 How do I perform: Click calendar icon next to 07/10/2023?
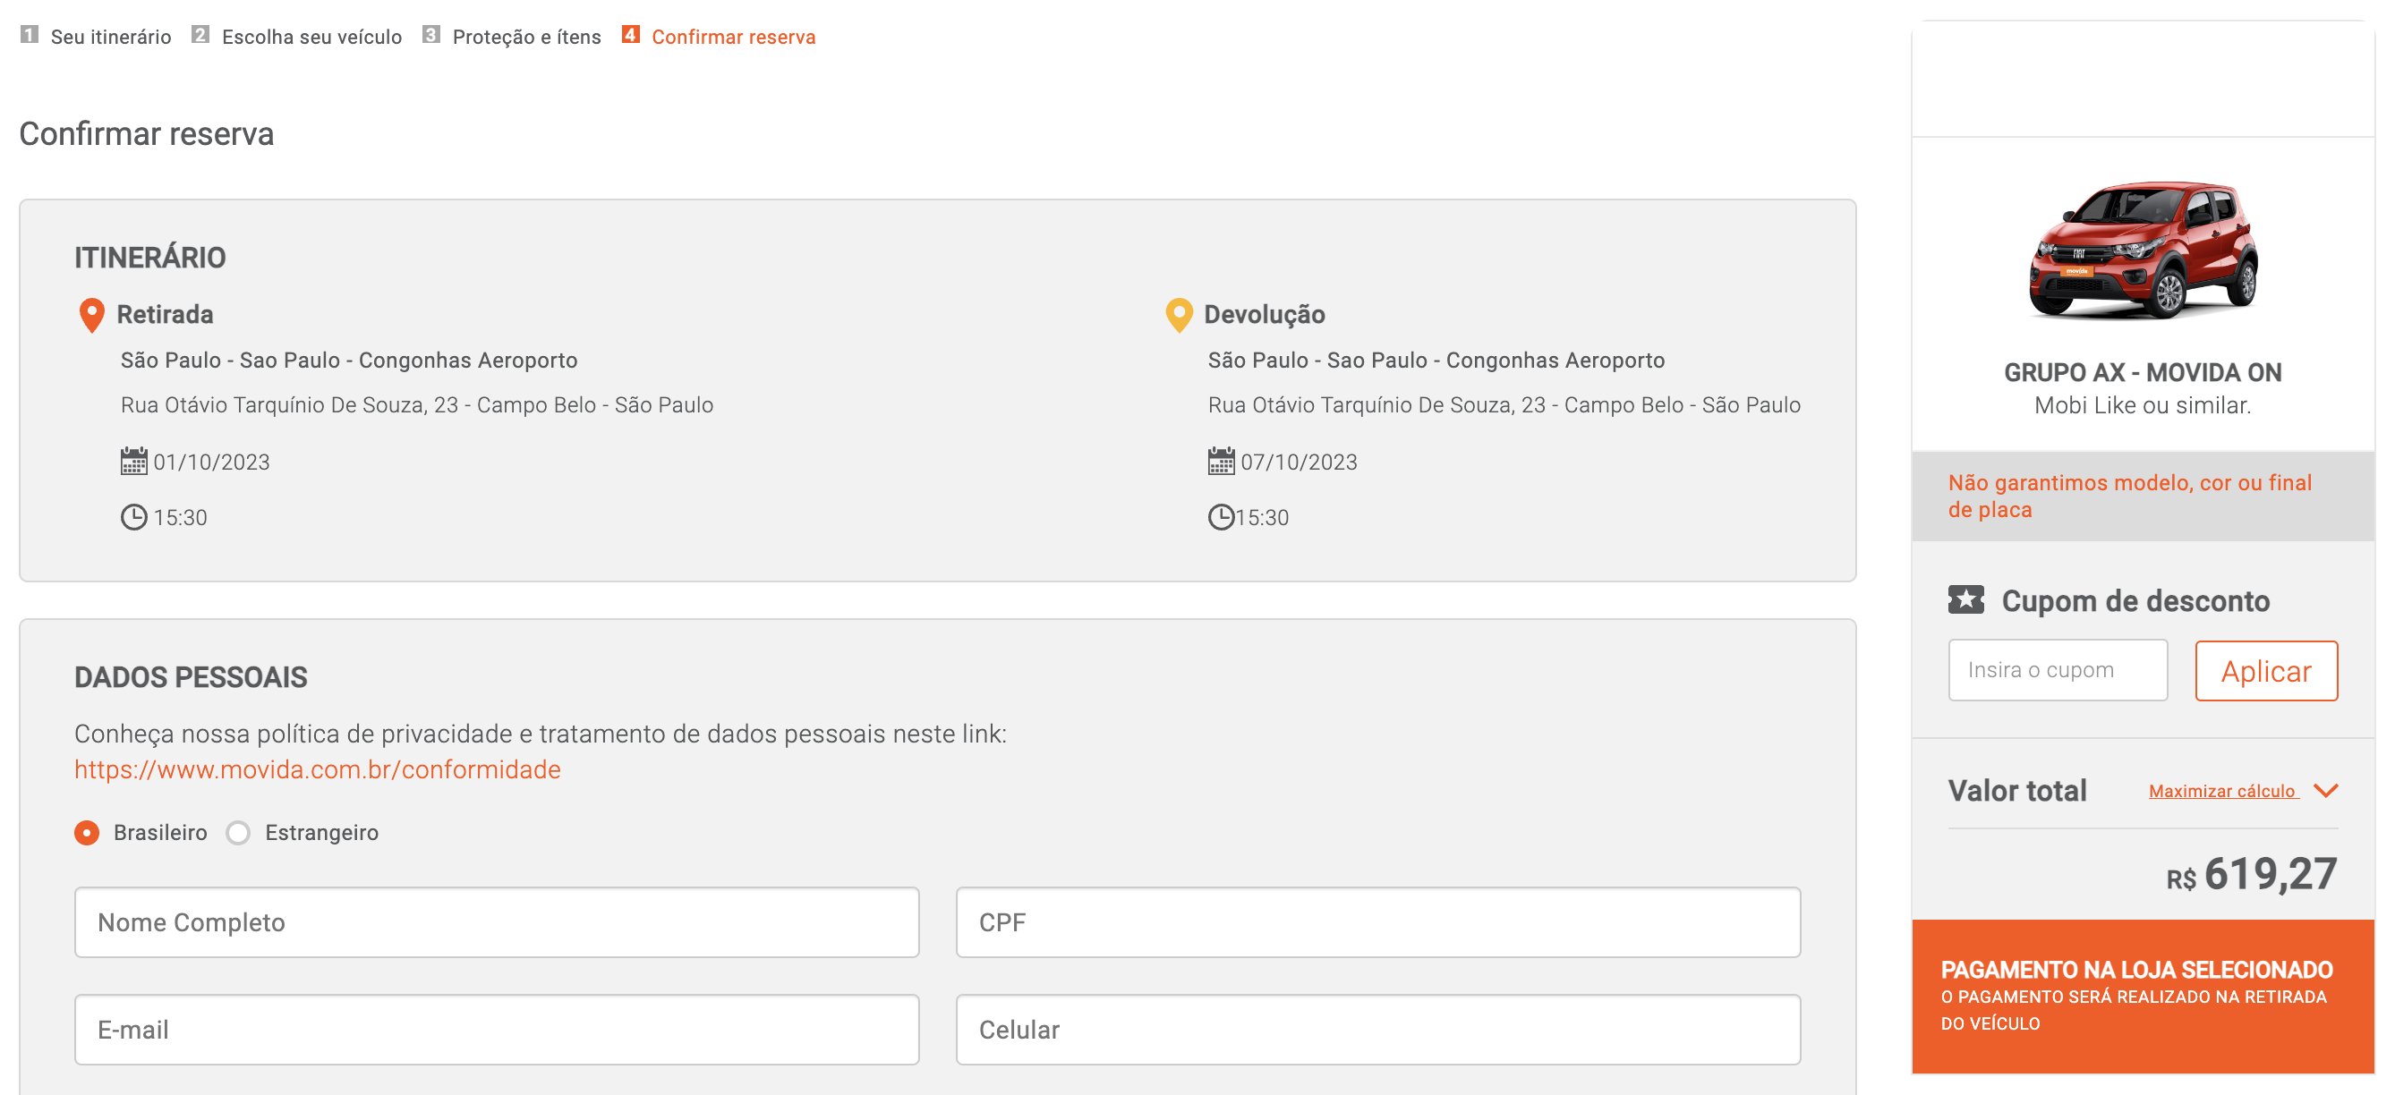click(1221, 461)
